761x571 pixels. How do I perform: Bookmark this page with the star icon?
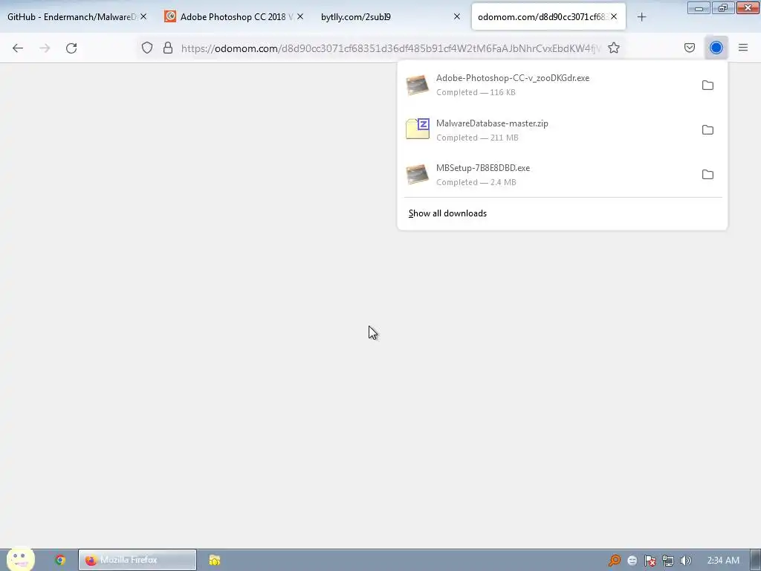click(614, 48)
